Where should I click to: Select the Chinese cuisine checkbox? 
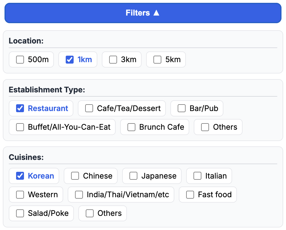click(75, 176)
